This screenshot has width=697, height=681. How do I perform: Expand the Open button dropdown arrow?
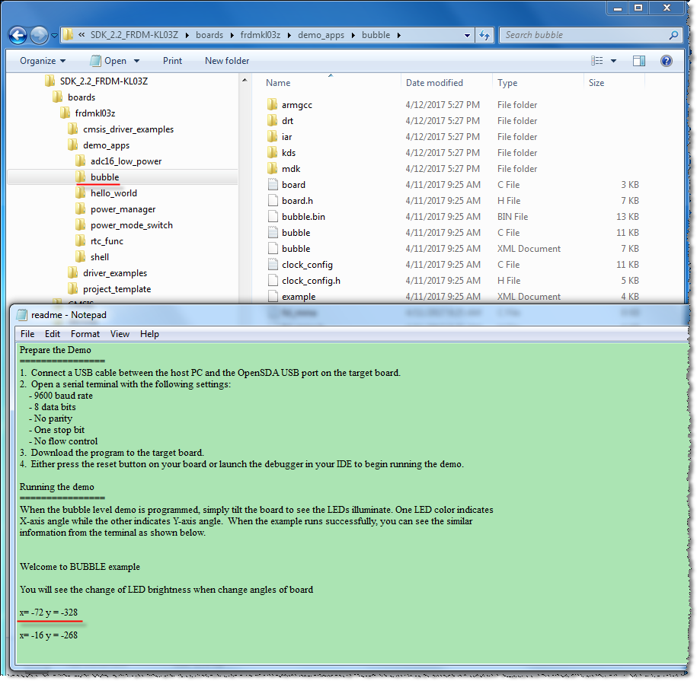136,61
